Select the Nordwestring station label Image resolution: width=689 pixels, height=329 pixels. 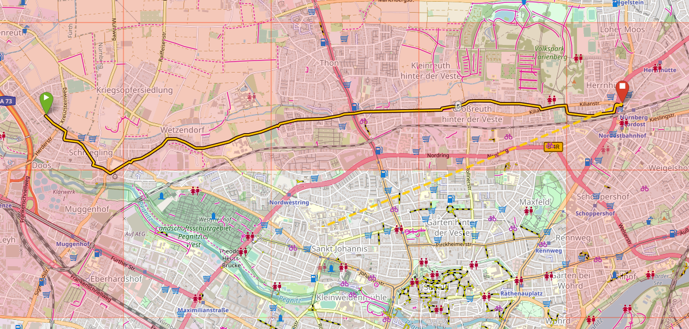click(x=289, y=202)
